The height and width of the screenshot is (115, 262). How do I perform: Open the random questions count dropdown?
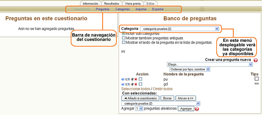click(x=139, y=108)
